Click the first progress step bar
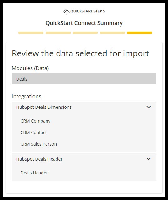 (31, 33)
